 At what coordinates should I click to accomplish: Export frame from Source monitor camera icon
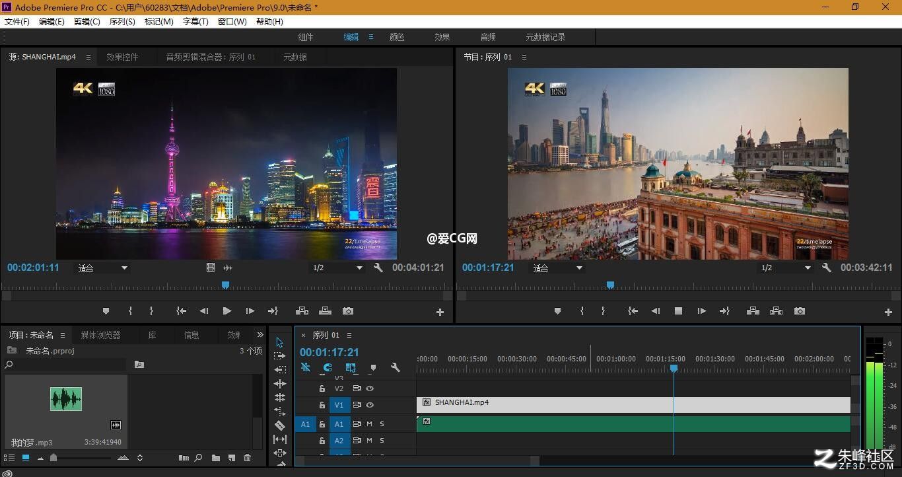click(x=348, y=311)
